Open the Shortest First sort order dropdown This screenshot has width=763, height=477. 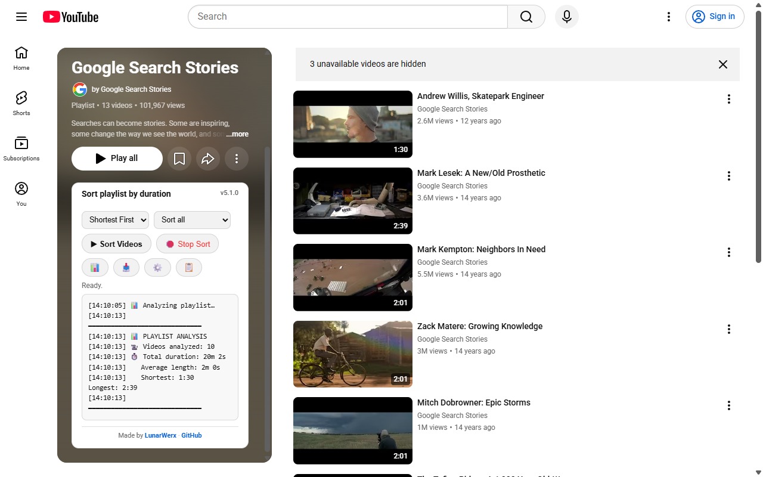pos(115,220)
